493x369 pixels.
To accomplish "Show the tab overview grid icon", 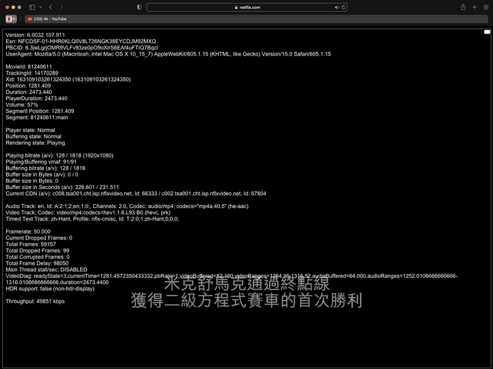I will click(485, 8).
